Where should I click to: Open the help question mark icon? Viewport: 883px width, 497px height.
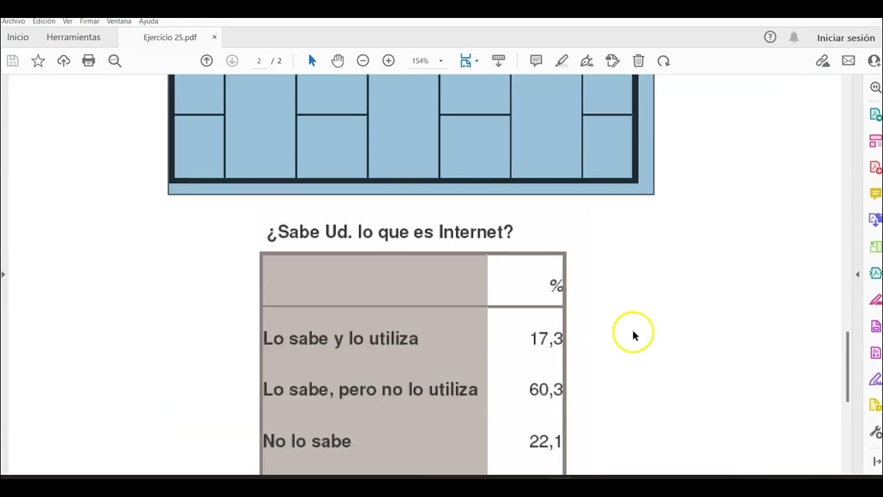[771, 37]
